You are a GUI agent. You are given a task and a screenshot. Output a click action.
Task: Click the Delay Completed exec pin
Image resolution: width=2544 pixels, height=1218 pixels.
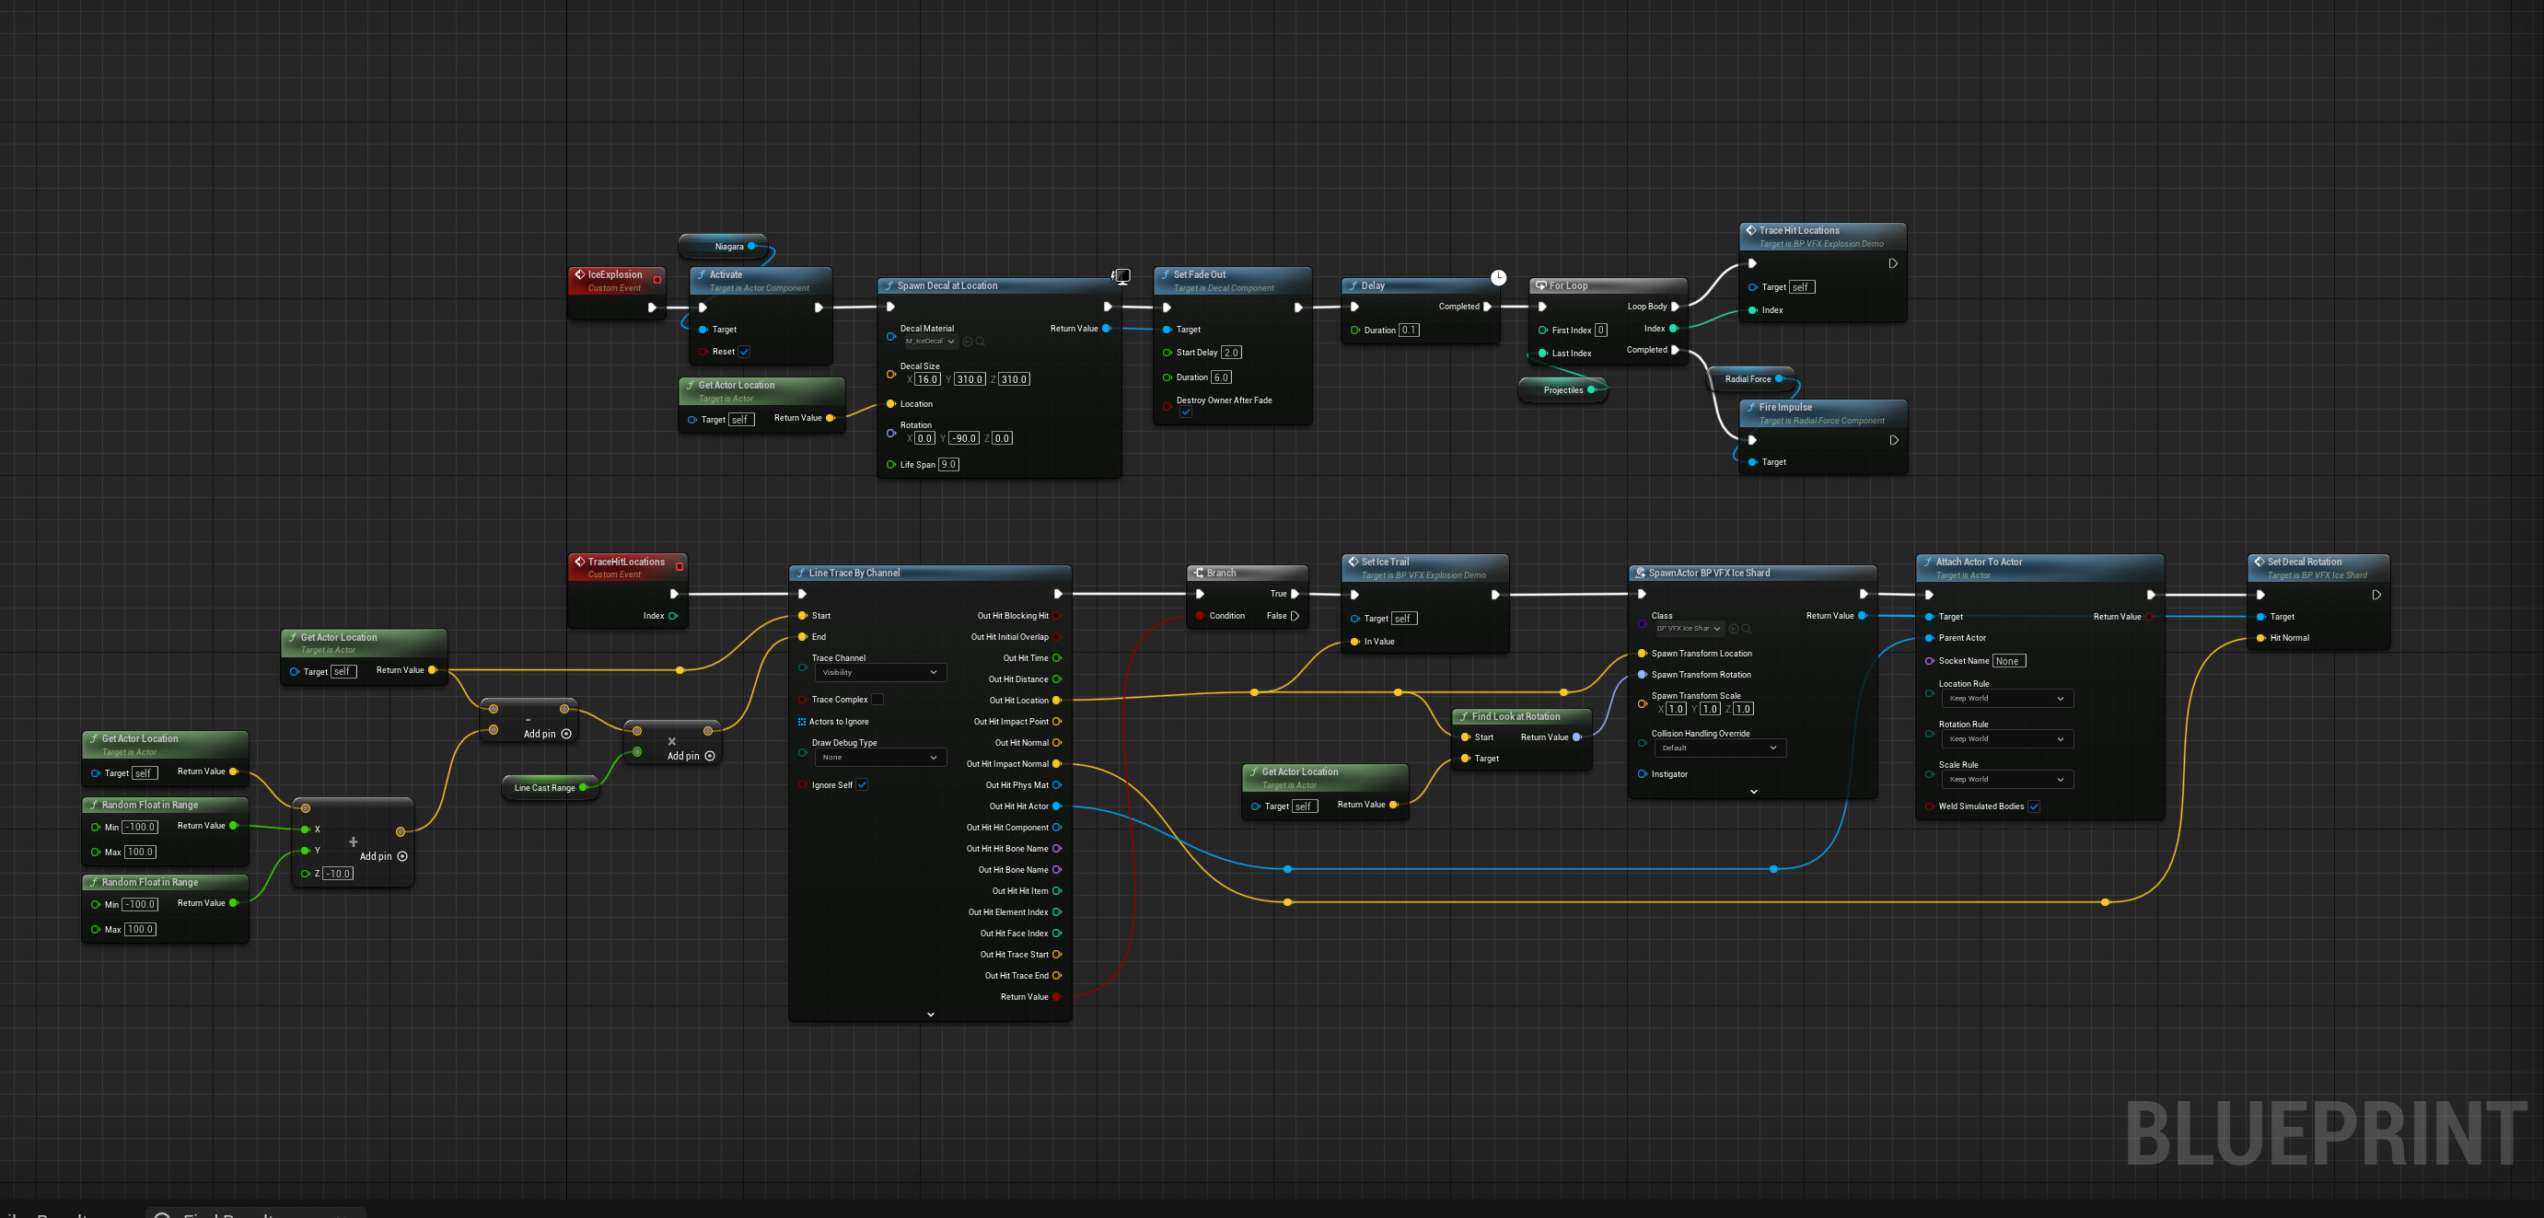[1487, 307]
